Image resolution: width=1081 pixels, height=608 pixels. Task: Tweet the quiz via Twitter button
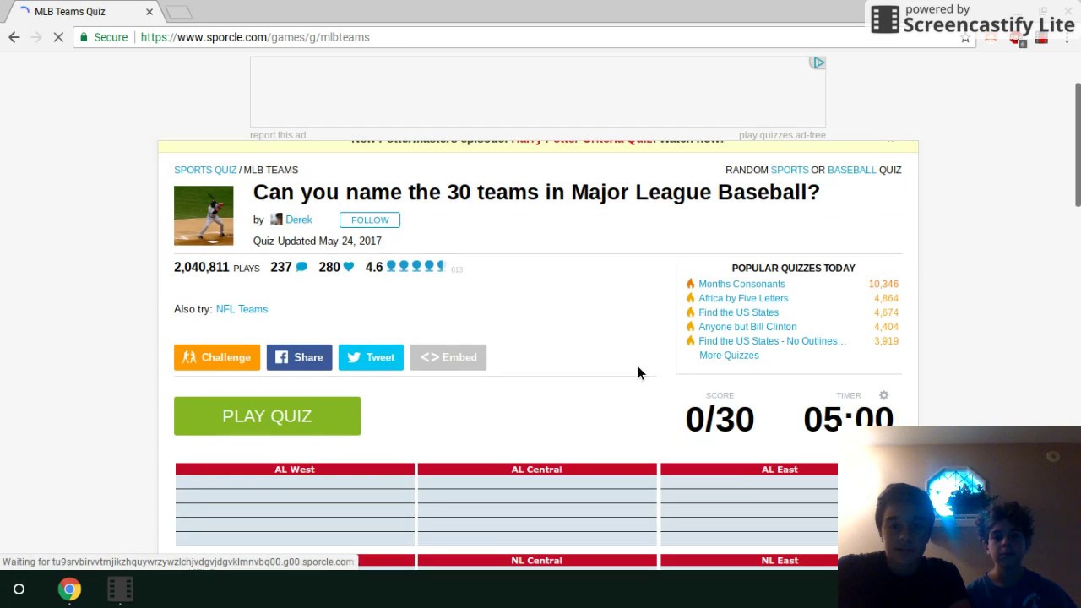coord(371,357)
